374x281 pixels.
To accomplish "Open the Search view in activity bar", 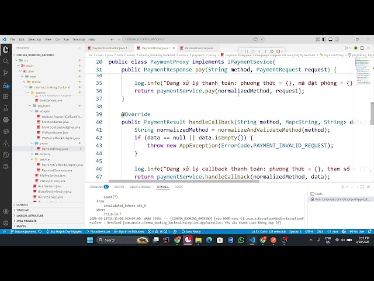I will [6, 61].
